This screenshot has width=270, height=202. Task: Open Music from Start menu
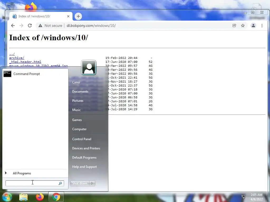(x=76, y=110)
